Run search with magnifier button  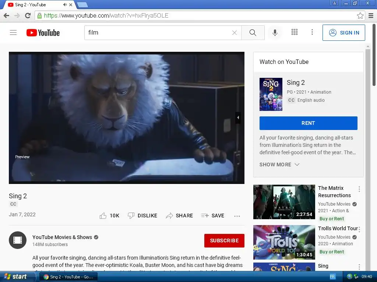pyautogui.click(x=253, y=33)
